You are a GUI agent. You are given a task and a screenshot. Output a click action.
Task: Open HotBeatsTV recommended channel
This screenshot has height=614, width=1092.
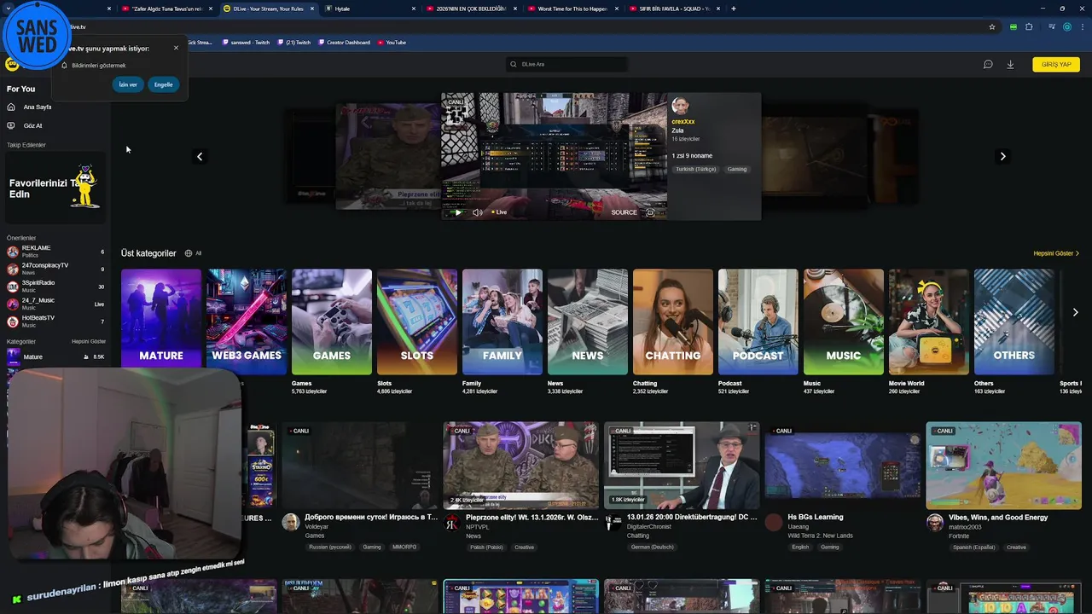pos(55,321)
